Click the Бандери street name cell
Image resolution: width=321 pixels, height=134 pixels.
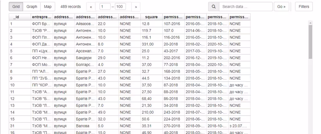[x=86, y=58]
